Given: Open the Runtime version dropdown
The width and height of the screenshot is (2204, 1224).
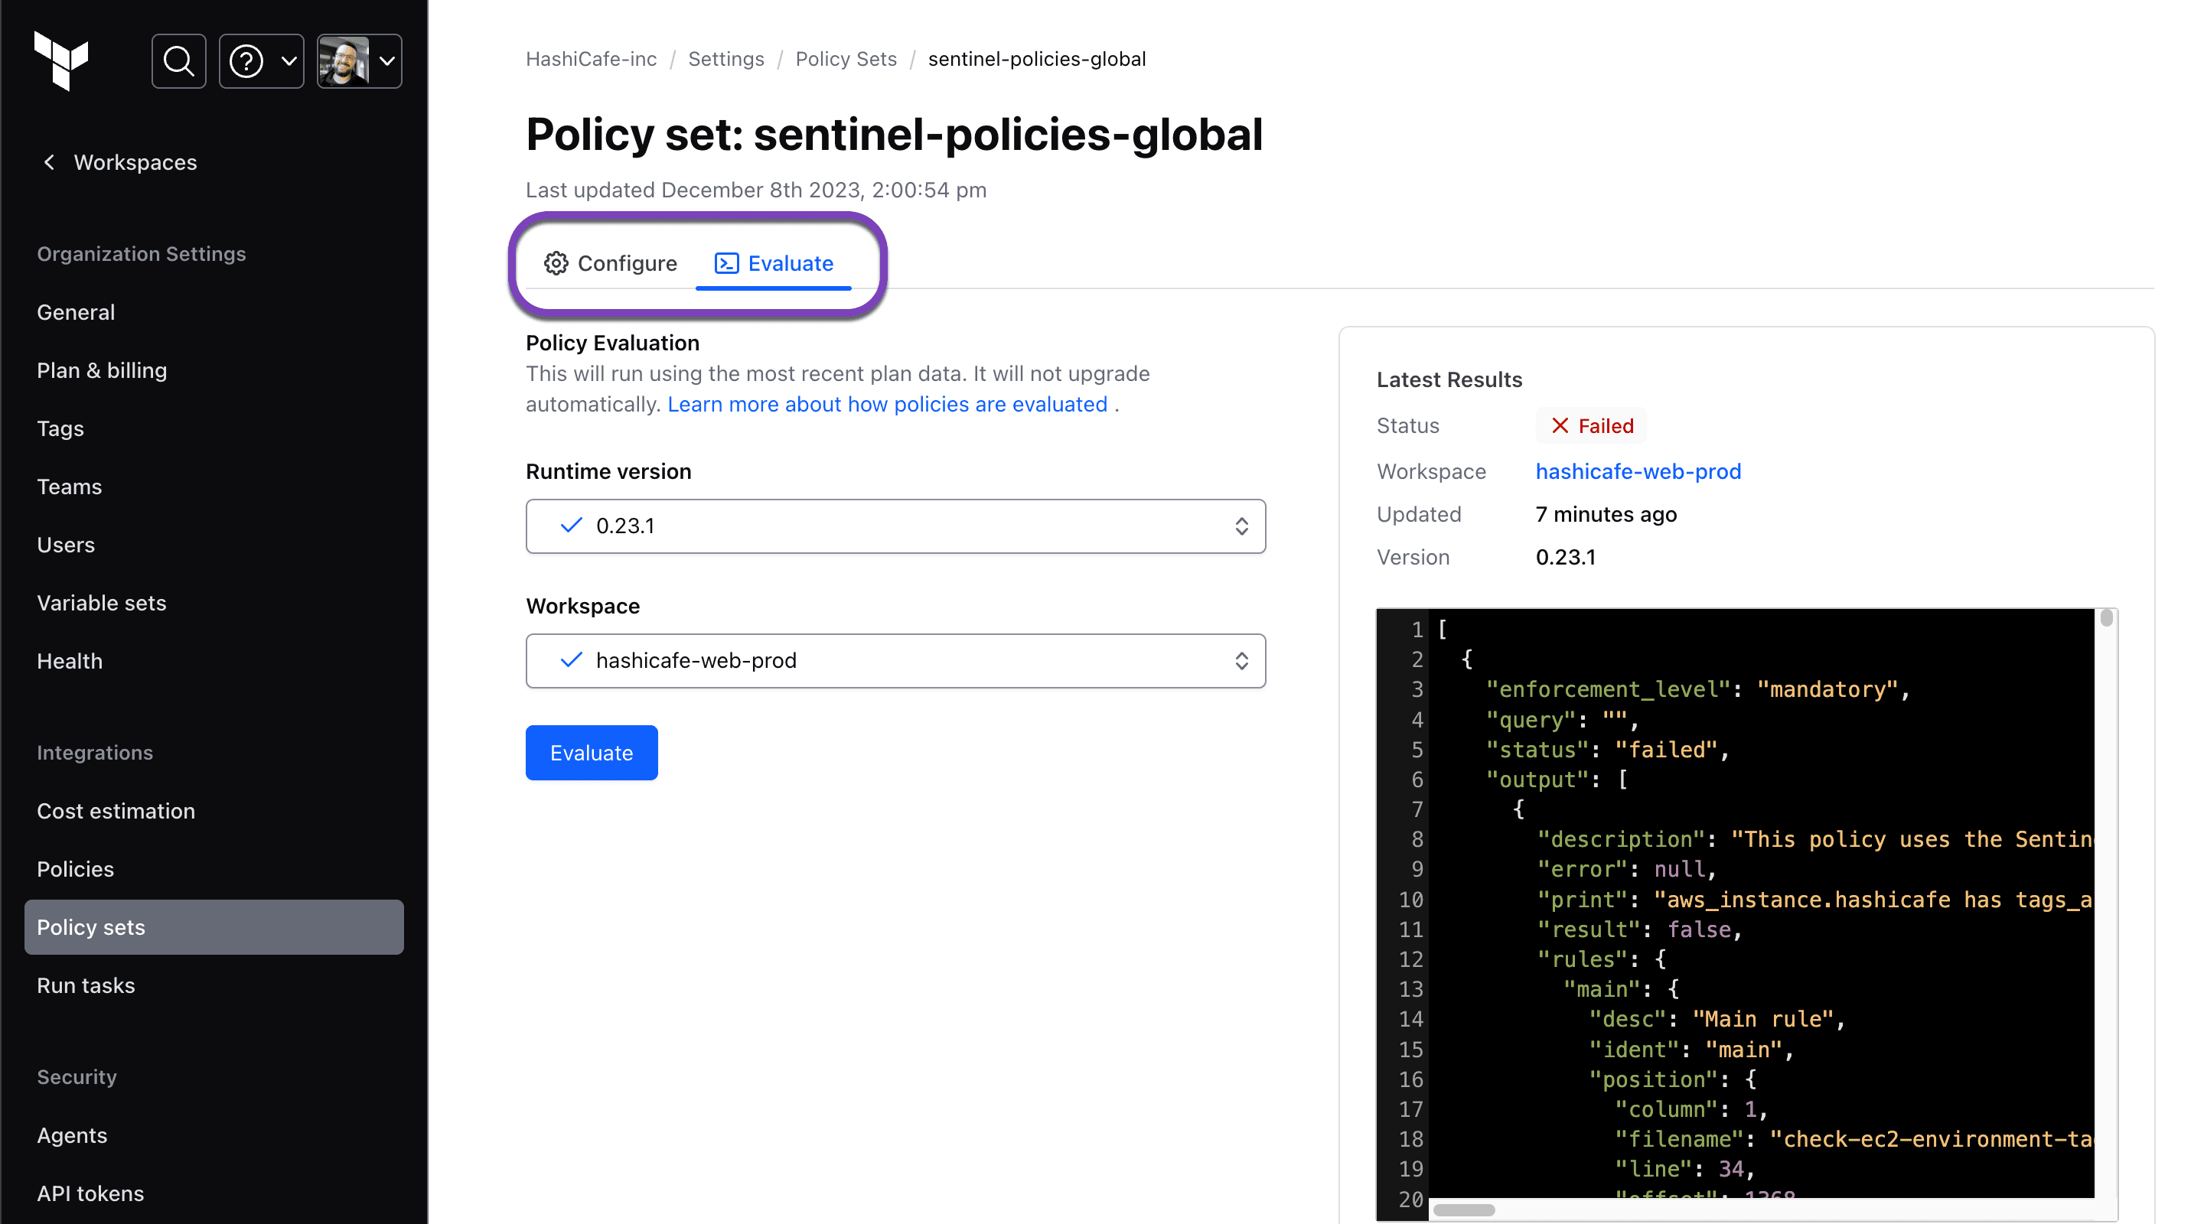Looking at the screenshot, I should tap(895, 526).
